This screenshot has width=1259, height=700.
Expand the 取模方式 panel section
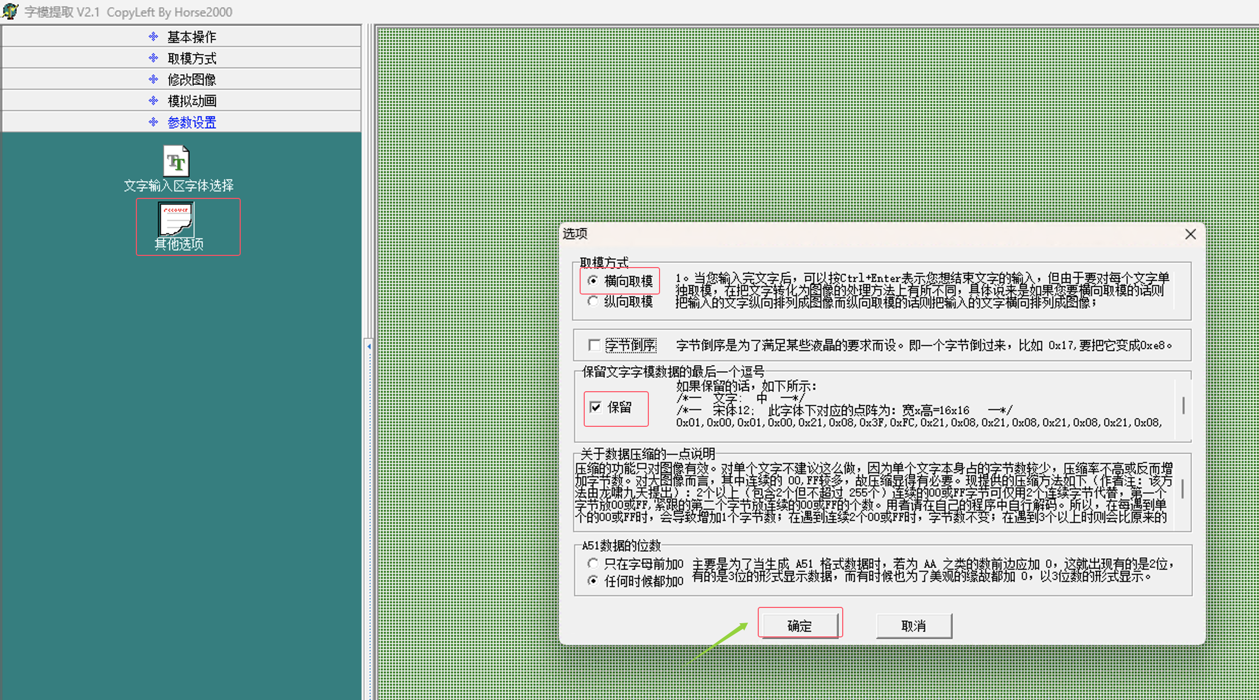coord(191,58)
